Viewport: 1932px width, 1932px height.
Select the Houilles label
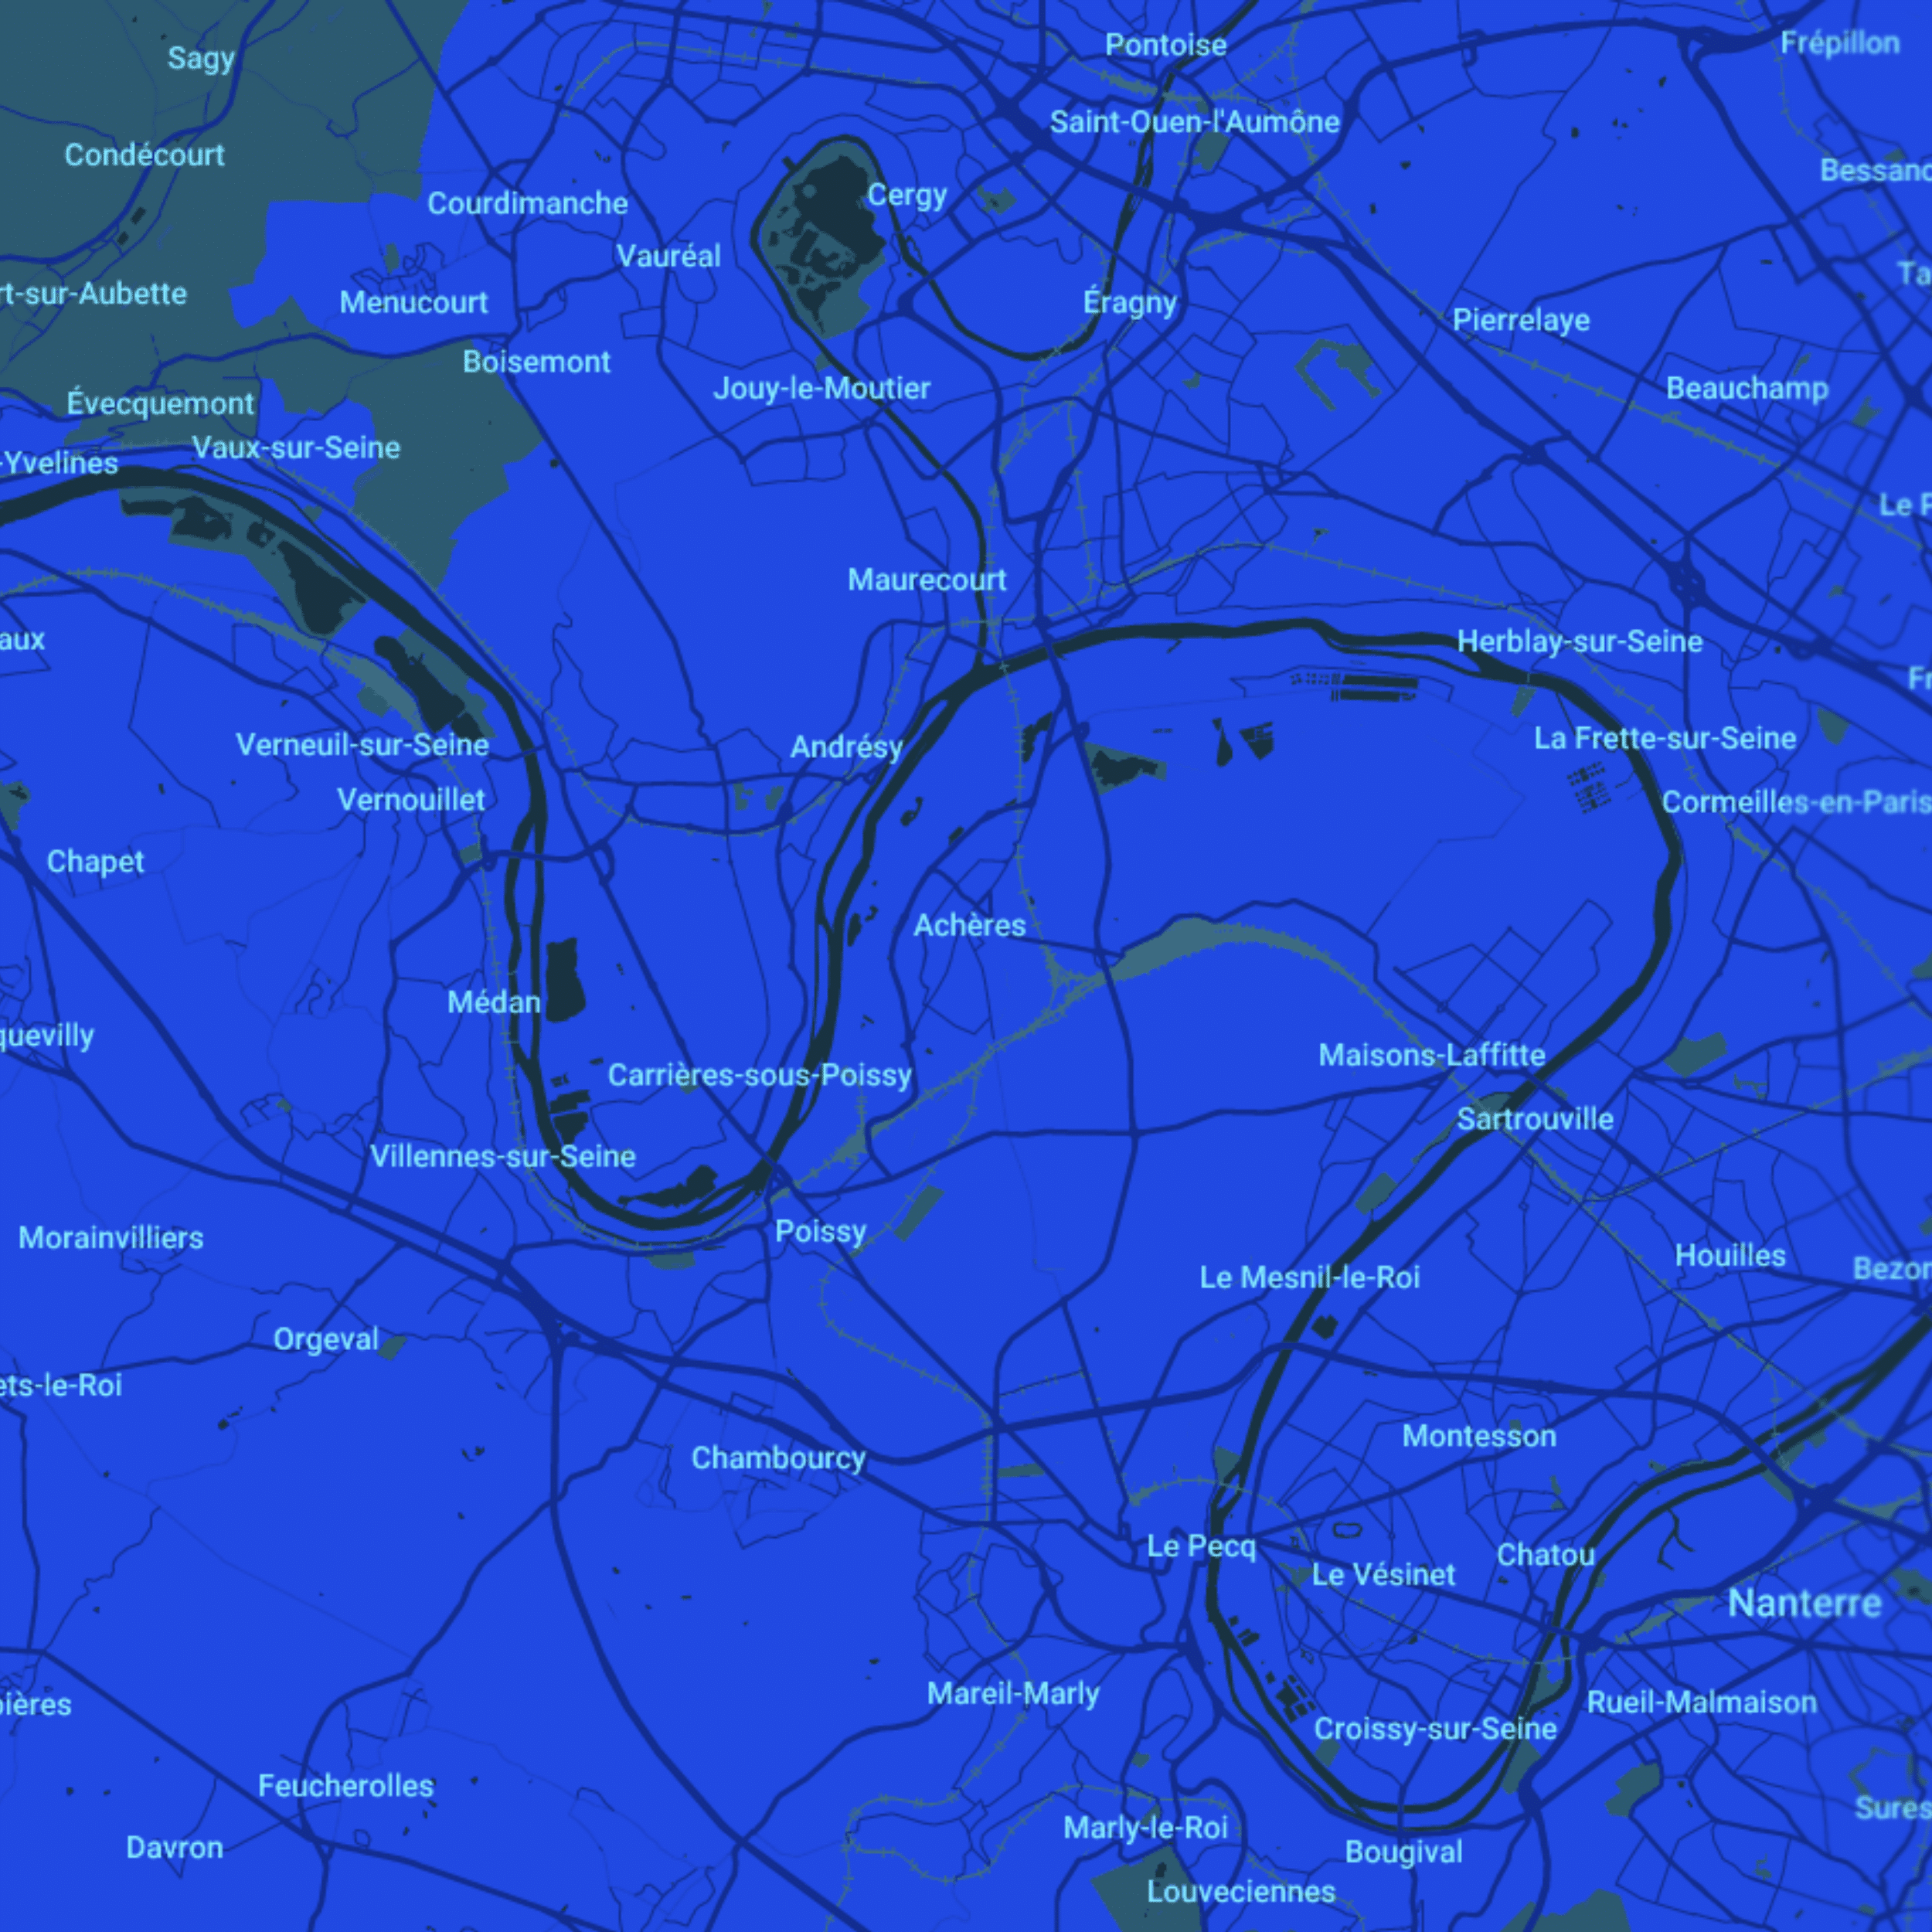1730,1256
